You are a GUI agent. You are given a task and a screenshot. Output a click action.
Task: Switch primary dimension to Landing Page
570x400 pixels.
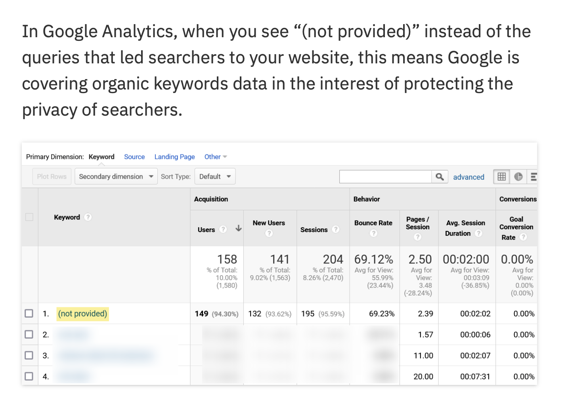coord(174,157)
